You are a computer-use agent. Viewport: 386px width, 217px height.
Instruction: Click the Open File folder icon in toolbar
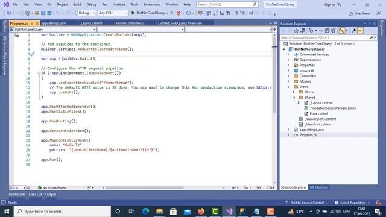tap(37, 13)
